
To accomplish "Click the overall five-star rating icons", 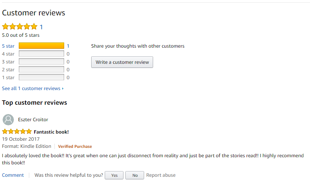I will [x=20, y=27].
